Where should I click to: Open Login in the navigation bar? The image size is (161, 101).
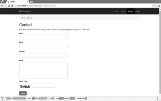coord(138,11)
